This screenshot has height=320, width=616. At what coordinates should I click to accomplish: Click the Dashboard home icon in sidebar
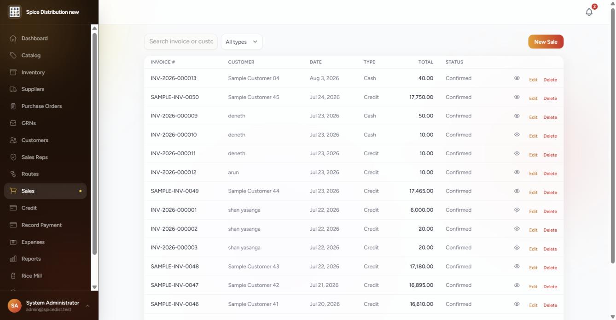[13, 38]
